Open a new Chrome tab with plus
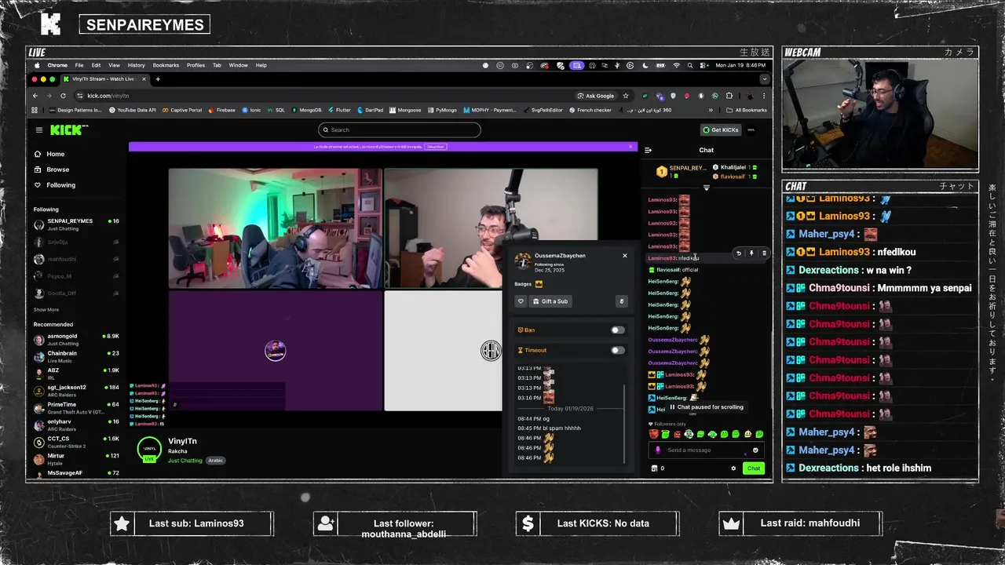1005x565 pixels. click(x=158, y=79)
